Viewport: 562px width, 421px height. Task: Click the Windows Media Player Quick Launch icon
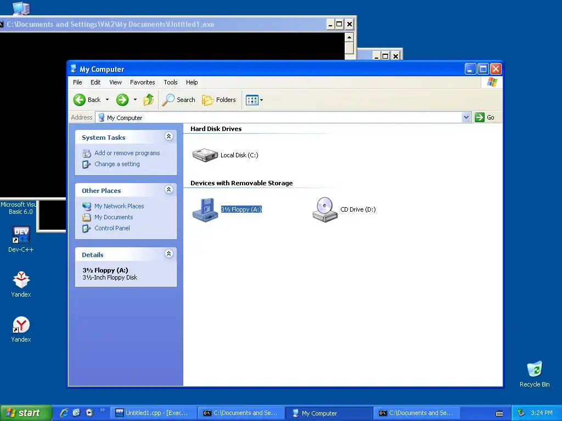[x=89, y=413]
